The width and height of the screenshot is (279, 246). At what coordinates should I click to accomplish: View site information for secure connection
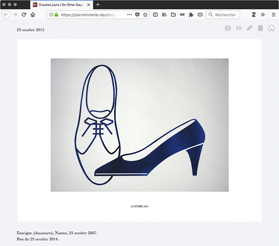click(51, 14)
